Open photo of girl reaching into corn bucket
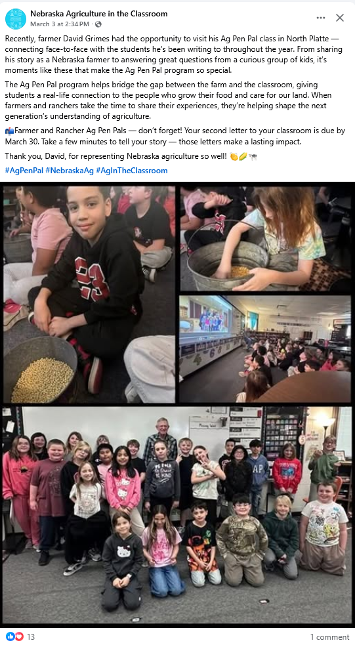Viewport: 355px width, 647px height. 265,238
